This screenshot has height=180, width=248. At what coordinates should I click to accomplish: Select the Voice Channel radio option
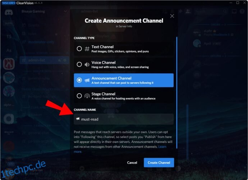[79, 64]
